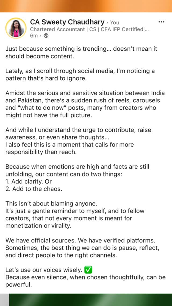This screenshot has height=306, width=172.
Task: Open CA Sweety Chaudhary's profile photo
Action: tap(16, 28)
